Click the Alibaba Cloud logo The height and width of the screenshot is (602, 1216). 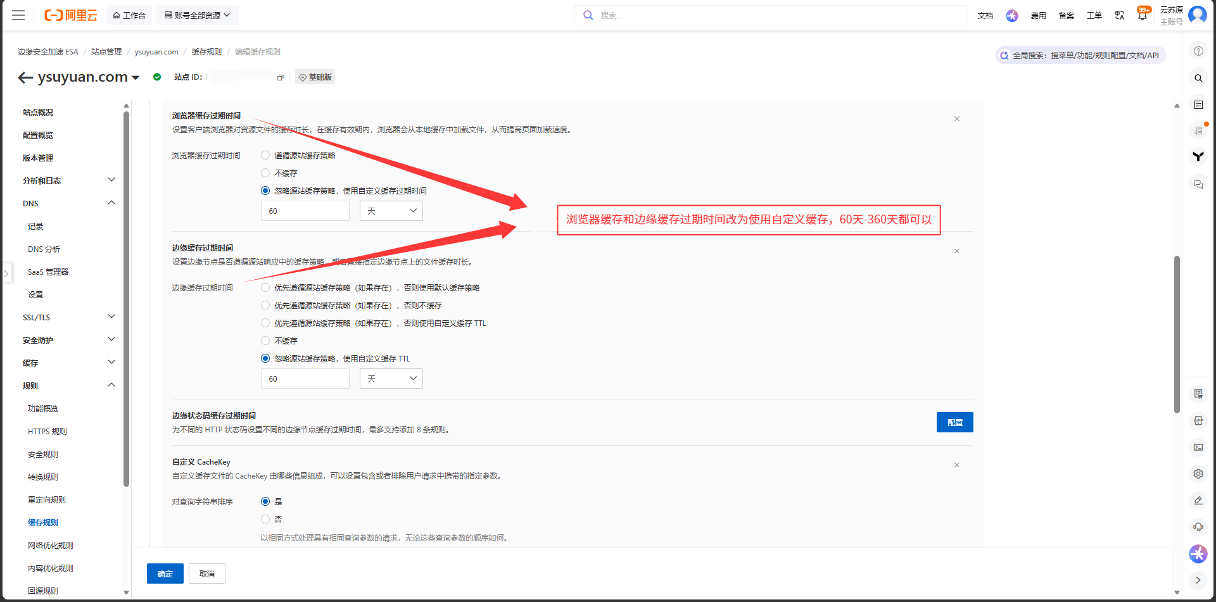tap(70, 15)
